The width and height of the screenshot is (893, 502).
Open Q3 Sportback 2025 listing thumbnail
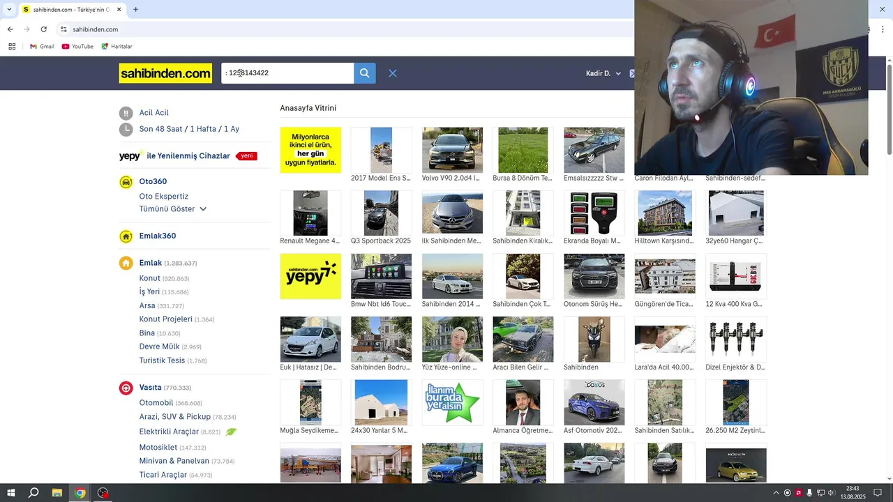(381, 213)
